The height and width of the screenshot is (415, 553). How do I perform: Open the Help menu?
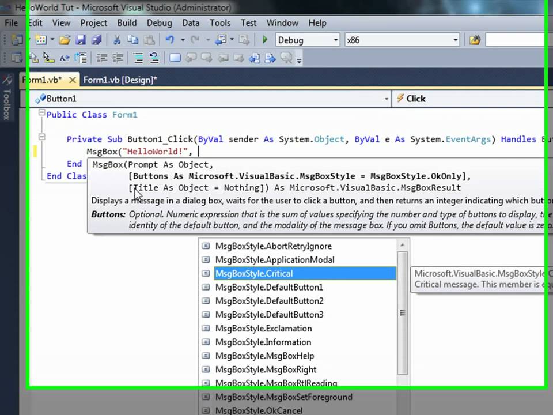point(317,23)
